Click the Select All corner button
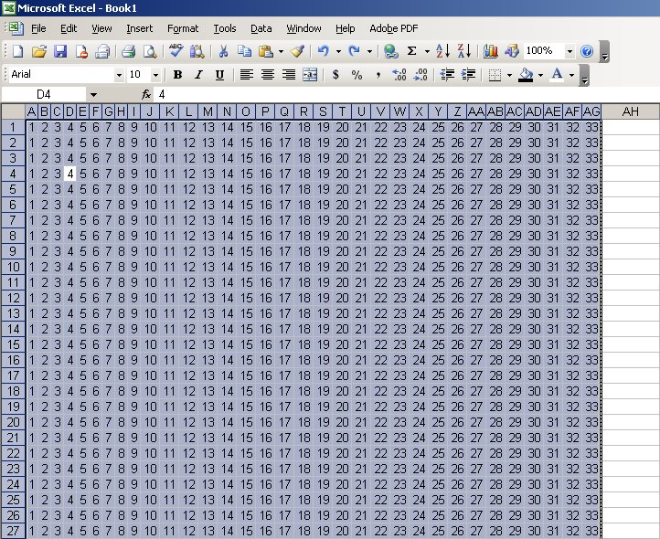660x539 pixels. (x=13, y=111)
